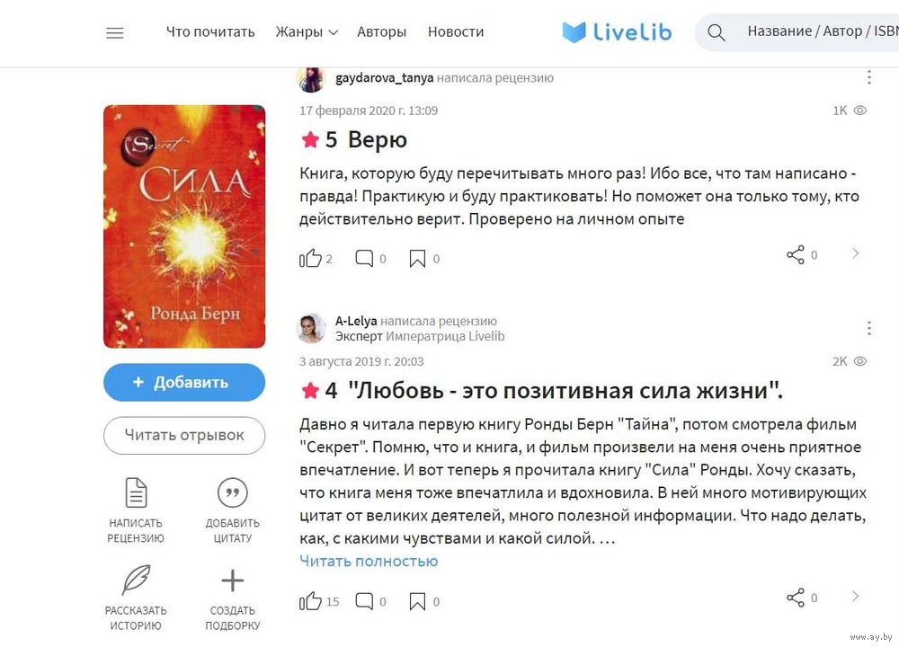Go to the Авторы menu item
This screenshot has width=899, height=647.
pos(381,32)
